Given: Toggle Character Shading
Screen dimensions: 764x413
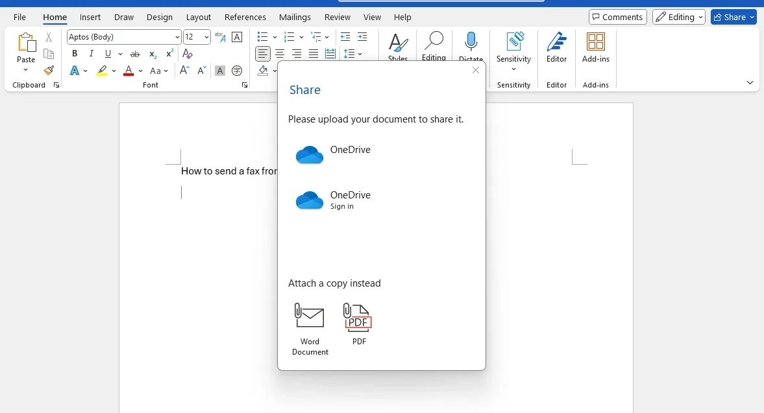Looking at the screenshot, I should pyautogui.click(x=220, y=71).
